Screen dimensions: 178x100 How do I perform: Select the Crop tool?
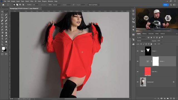[2, 17]
